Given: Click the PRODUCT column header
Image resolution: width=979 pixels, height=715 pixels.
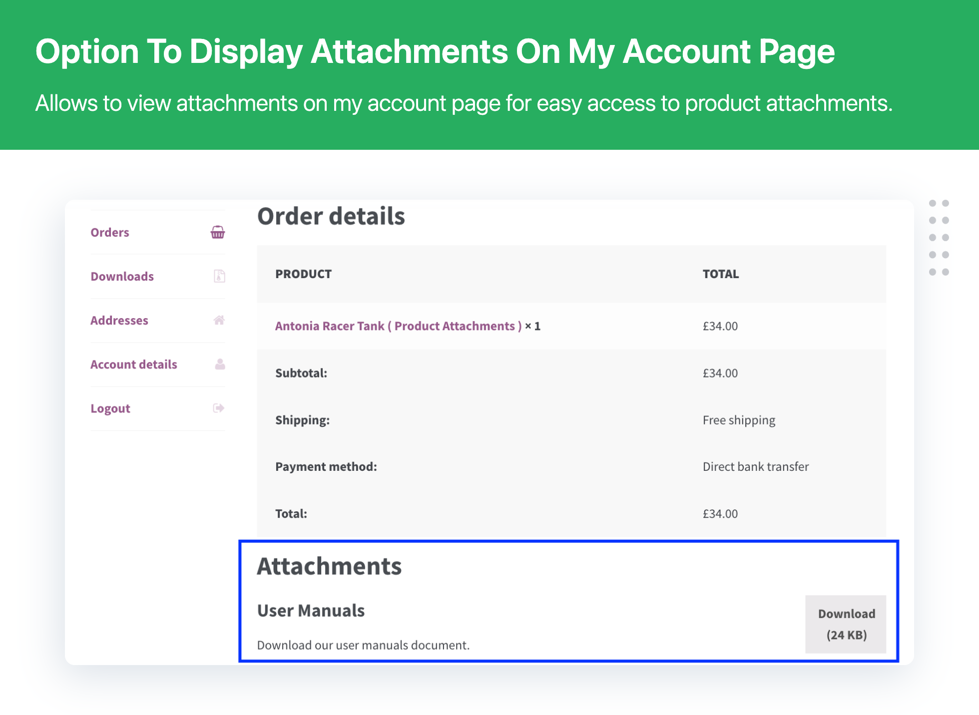Looking at the screenshot, I should point(303,274).
